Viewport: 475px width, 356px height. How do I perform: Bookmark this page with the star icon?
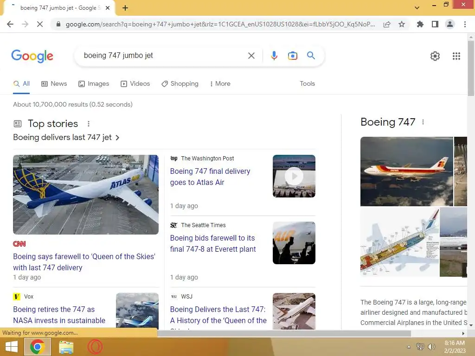click(x=402, y=24)
